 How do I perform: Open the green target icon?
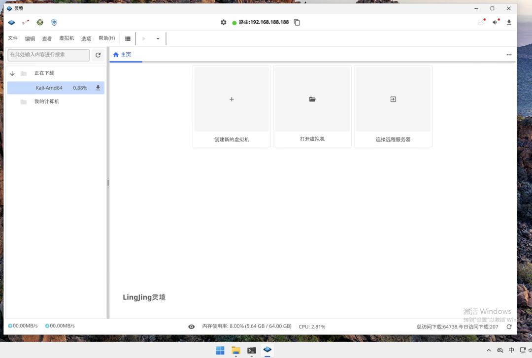pos(40,22)
